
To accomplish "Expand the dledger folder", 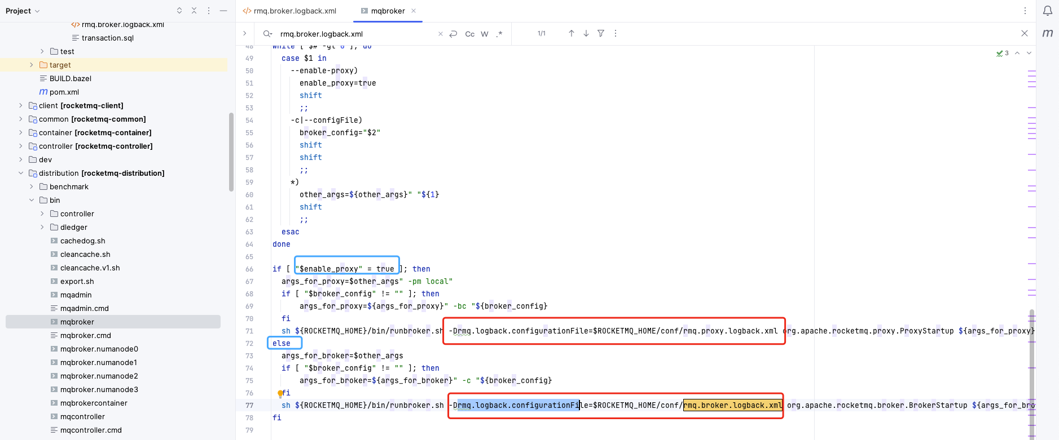I will coord(42,227).
